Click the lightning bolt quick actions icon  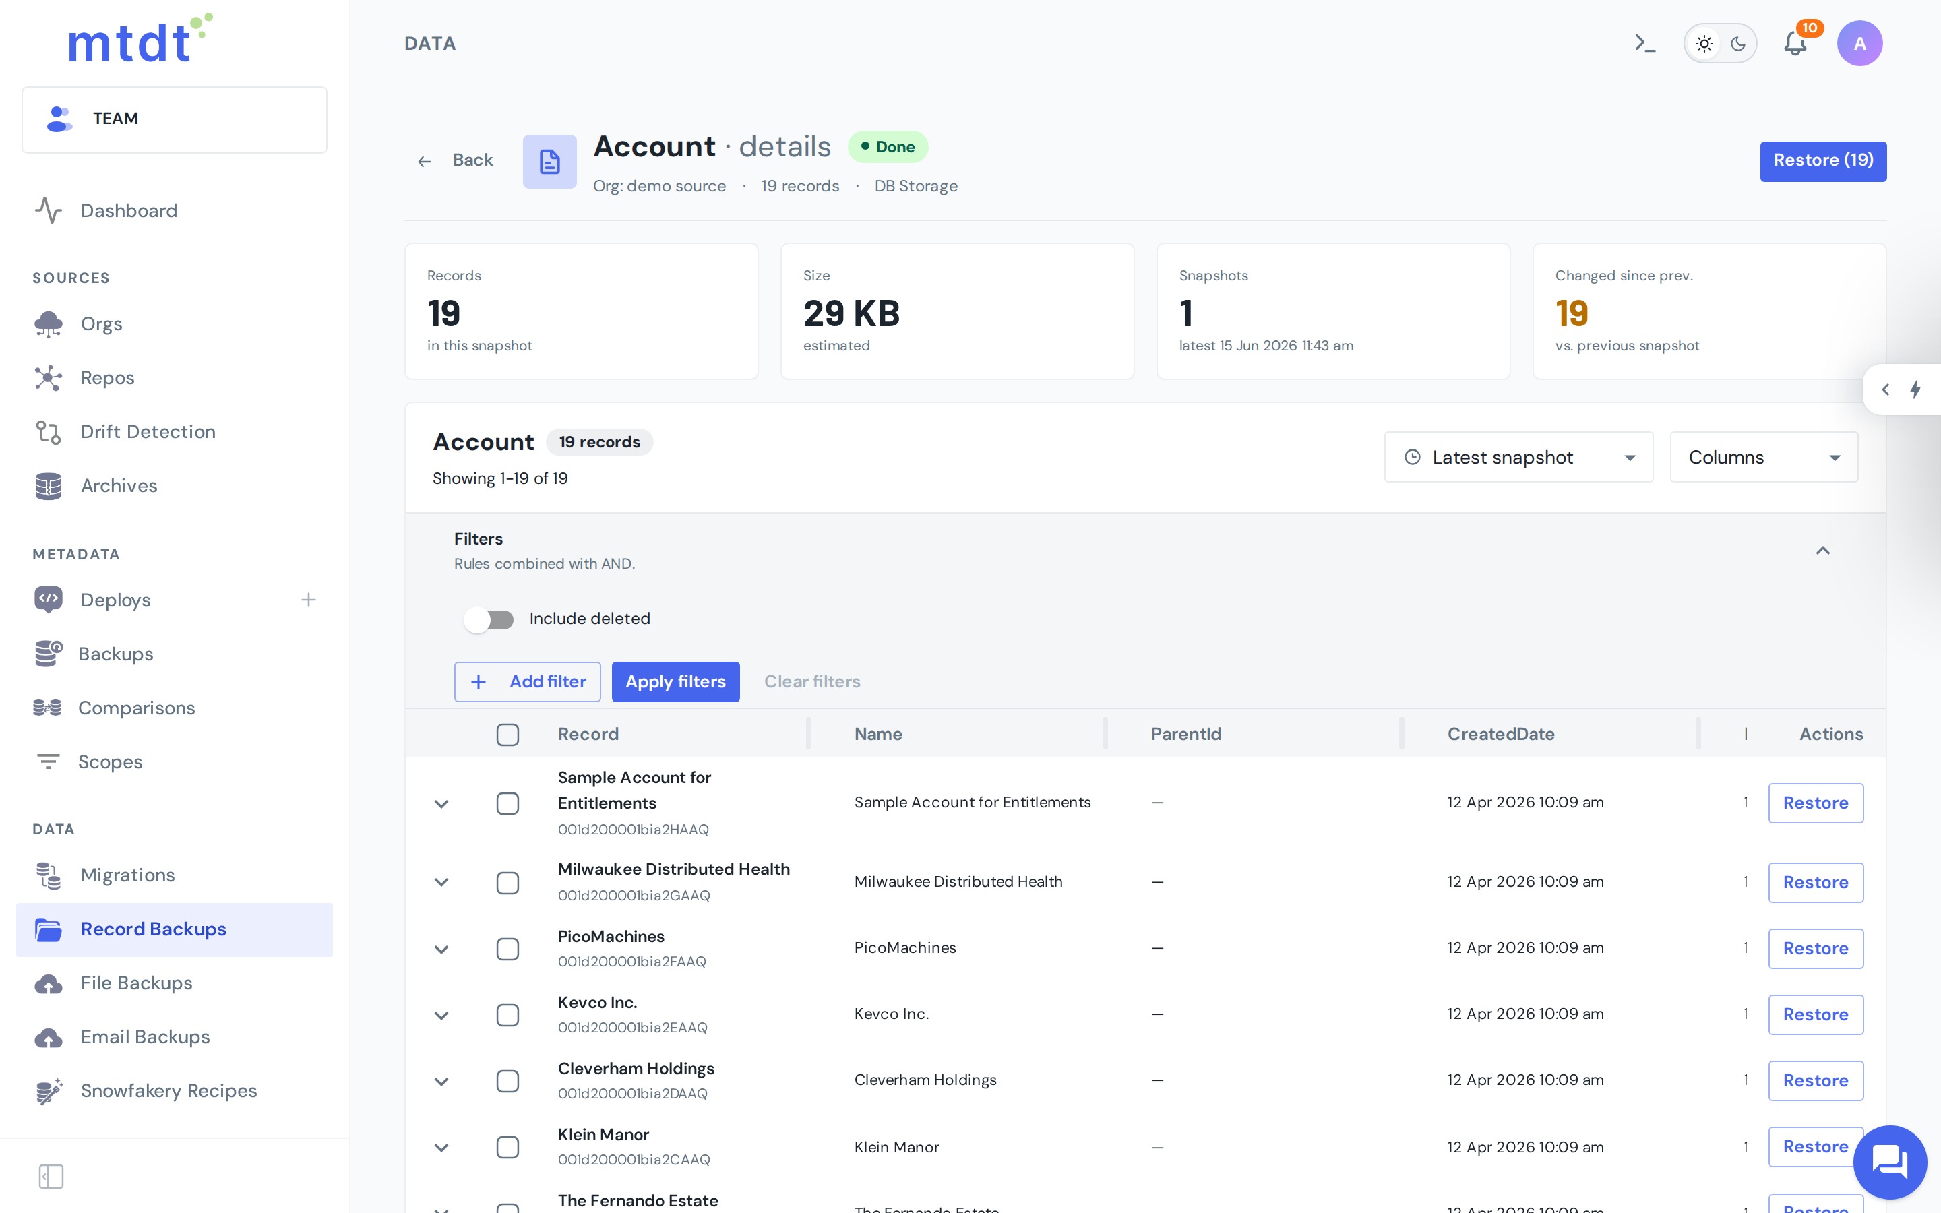point(1915,390)
